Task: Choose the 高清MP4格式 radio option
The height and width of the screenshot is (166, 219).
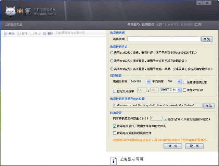Action: click(x=112, y=69)
